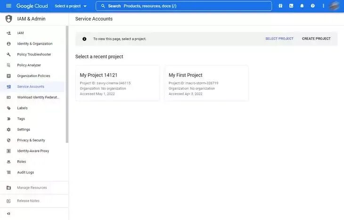Click the magnifier search icon
Image resolution: width=344 pixels, height=220 pixels.
tap(103, 6)
